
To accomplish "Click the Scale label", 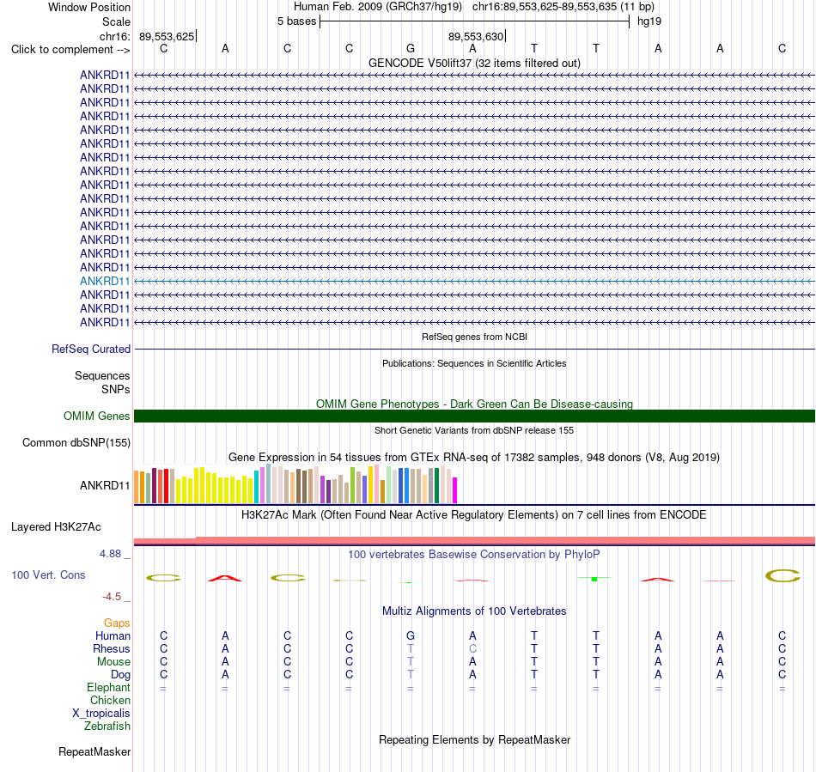I will (116, 21).
